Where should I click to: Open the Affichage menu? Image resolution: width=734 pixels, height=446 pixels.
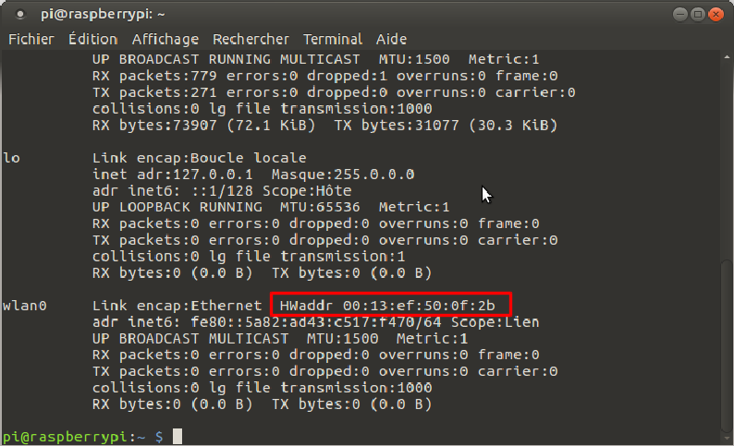pyautogui.click(x=165, y=39)
